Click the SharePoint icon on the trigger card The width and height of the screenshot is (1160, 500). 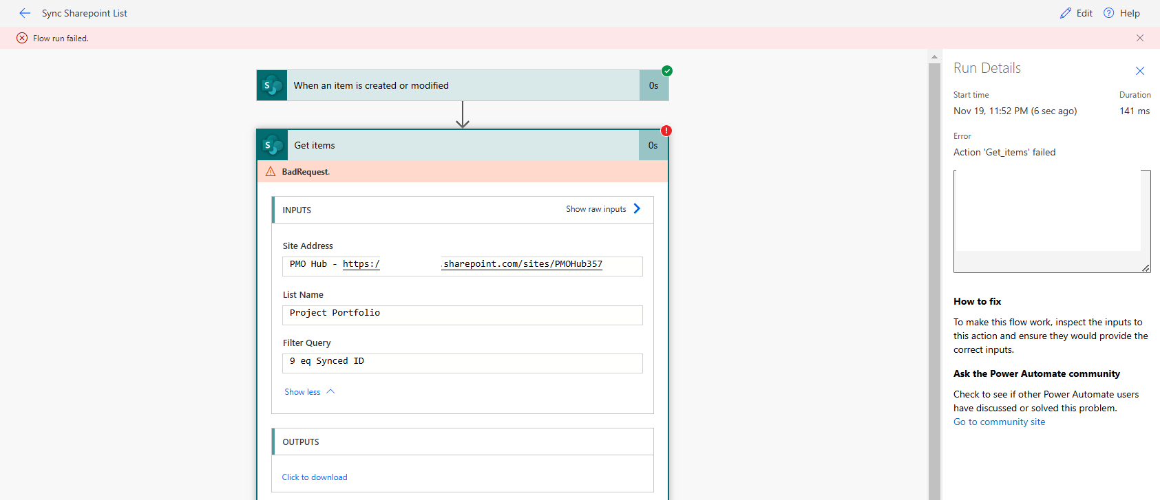click(272, 85)
